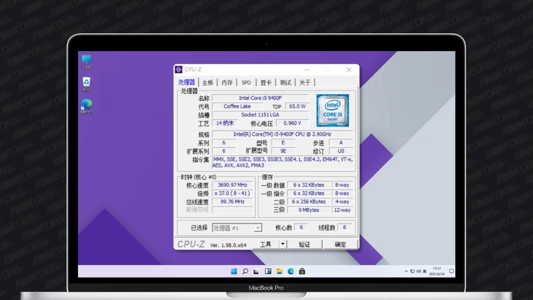
Task: Open taskbar Search
Action: (245, 271)
